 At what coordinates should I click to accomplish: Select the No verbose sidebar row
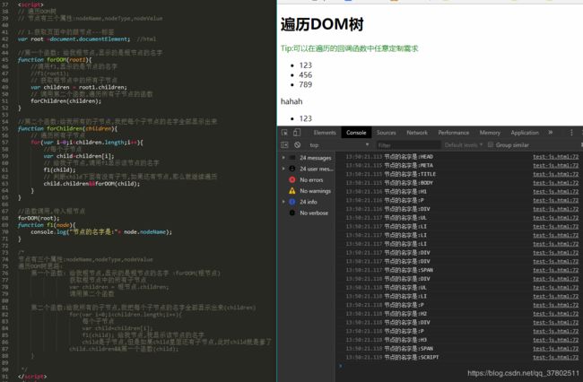307,213
